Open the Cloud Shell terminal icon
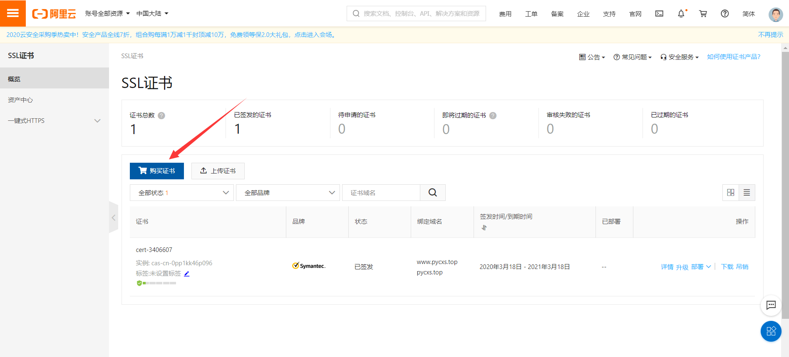The image size is (789, 357). tap(659, 14)
